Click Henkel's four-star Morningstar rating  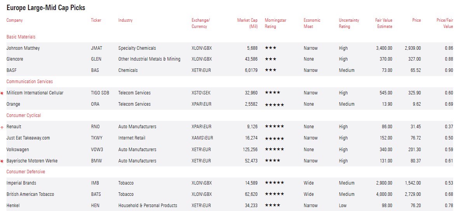[x=272, y=206]
